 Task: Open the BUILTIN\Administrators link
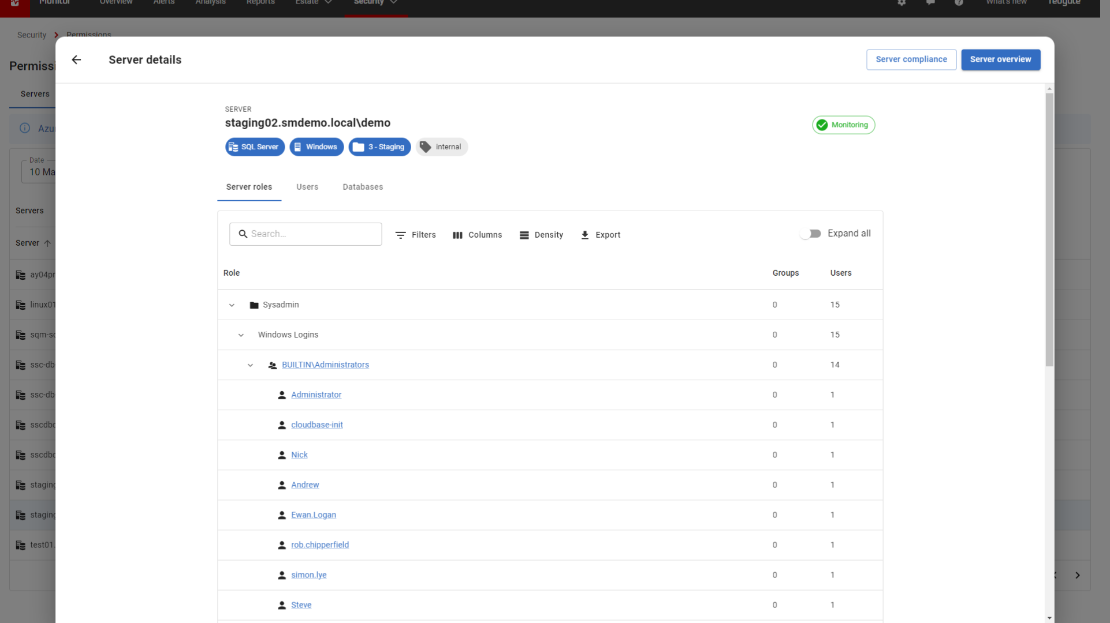tap(325, 365)
